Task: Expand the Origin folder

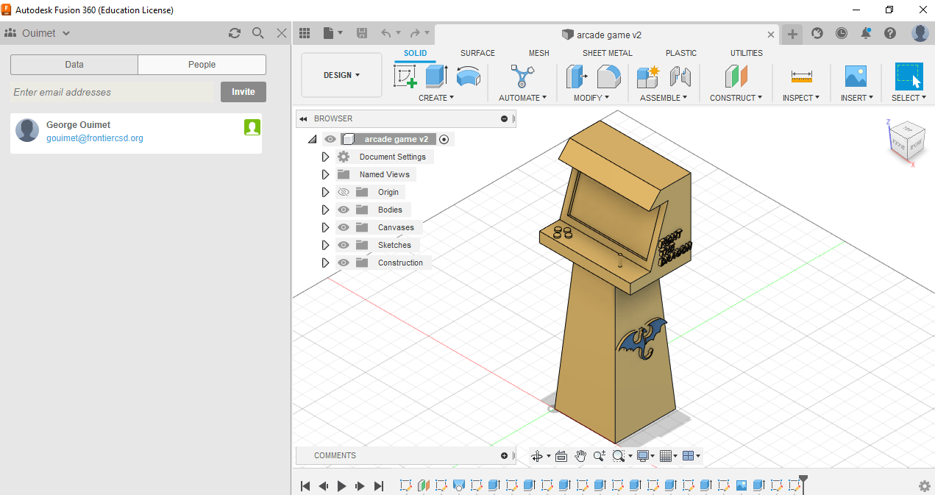Action: click(326, 192)
